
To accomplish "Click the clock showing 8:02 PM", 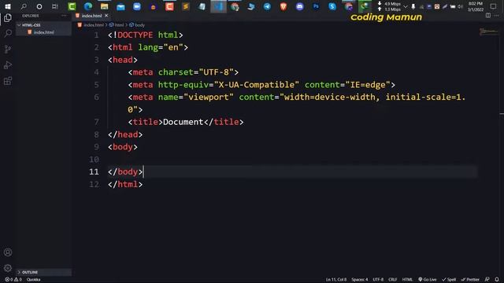I will click(x=476, y=6).
